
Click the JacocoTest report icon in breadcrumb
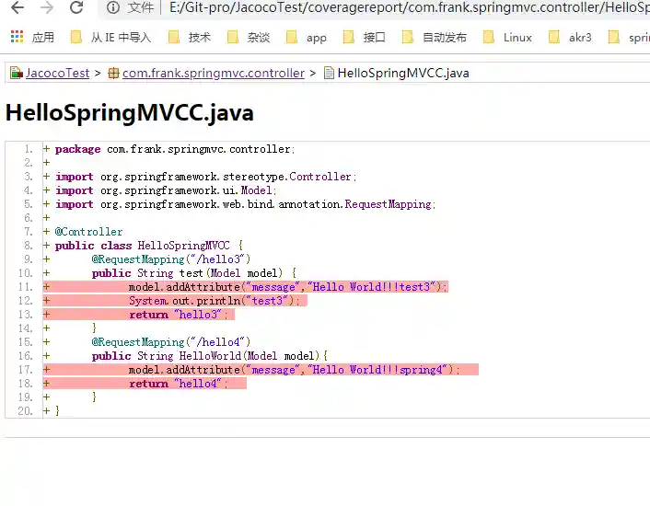(x=16, y=73)
